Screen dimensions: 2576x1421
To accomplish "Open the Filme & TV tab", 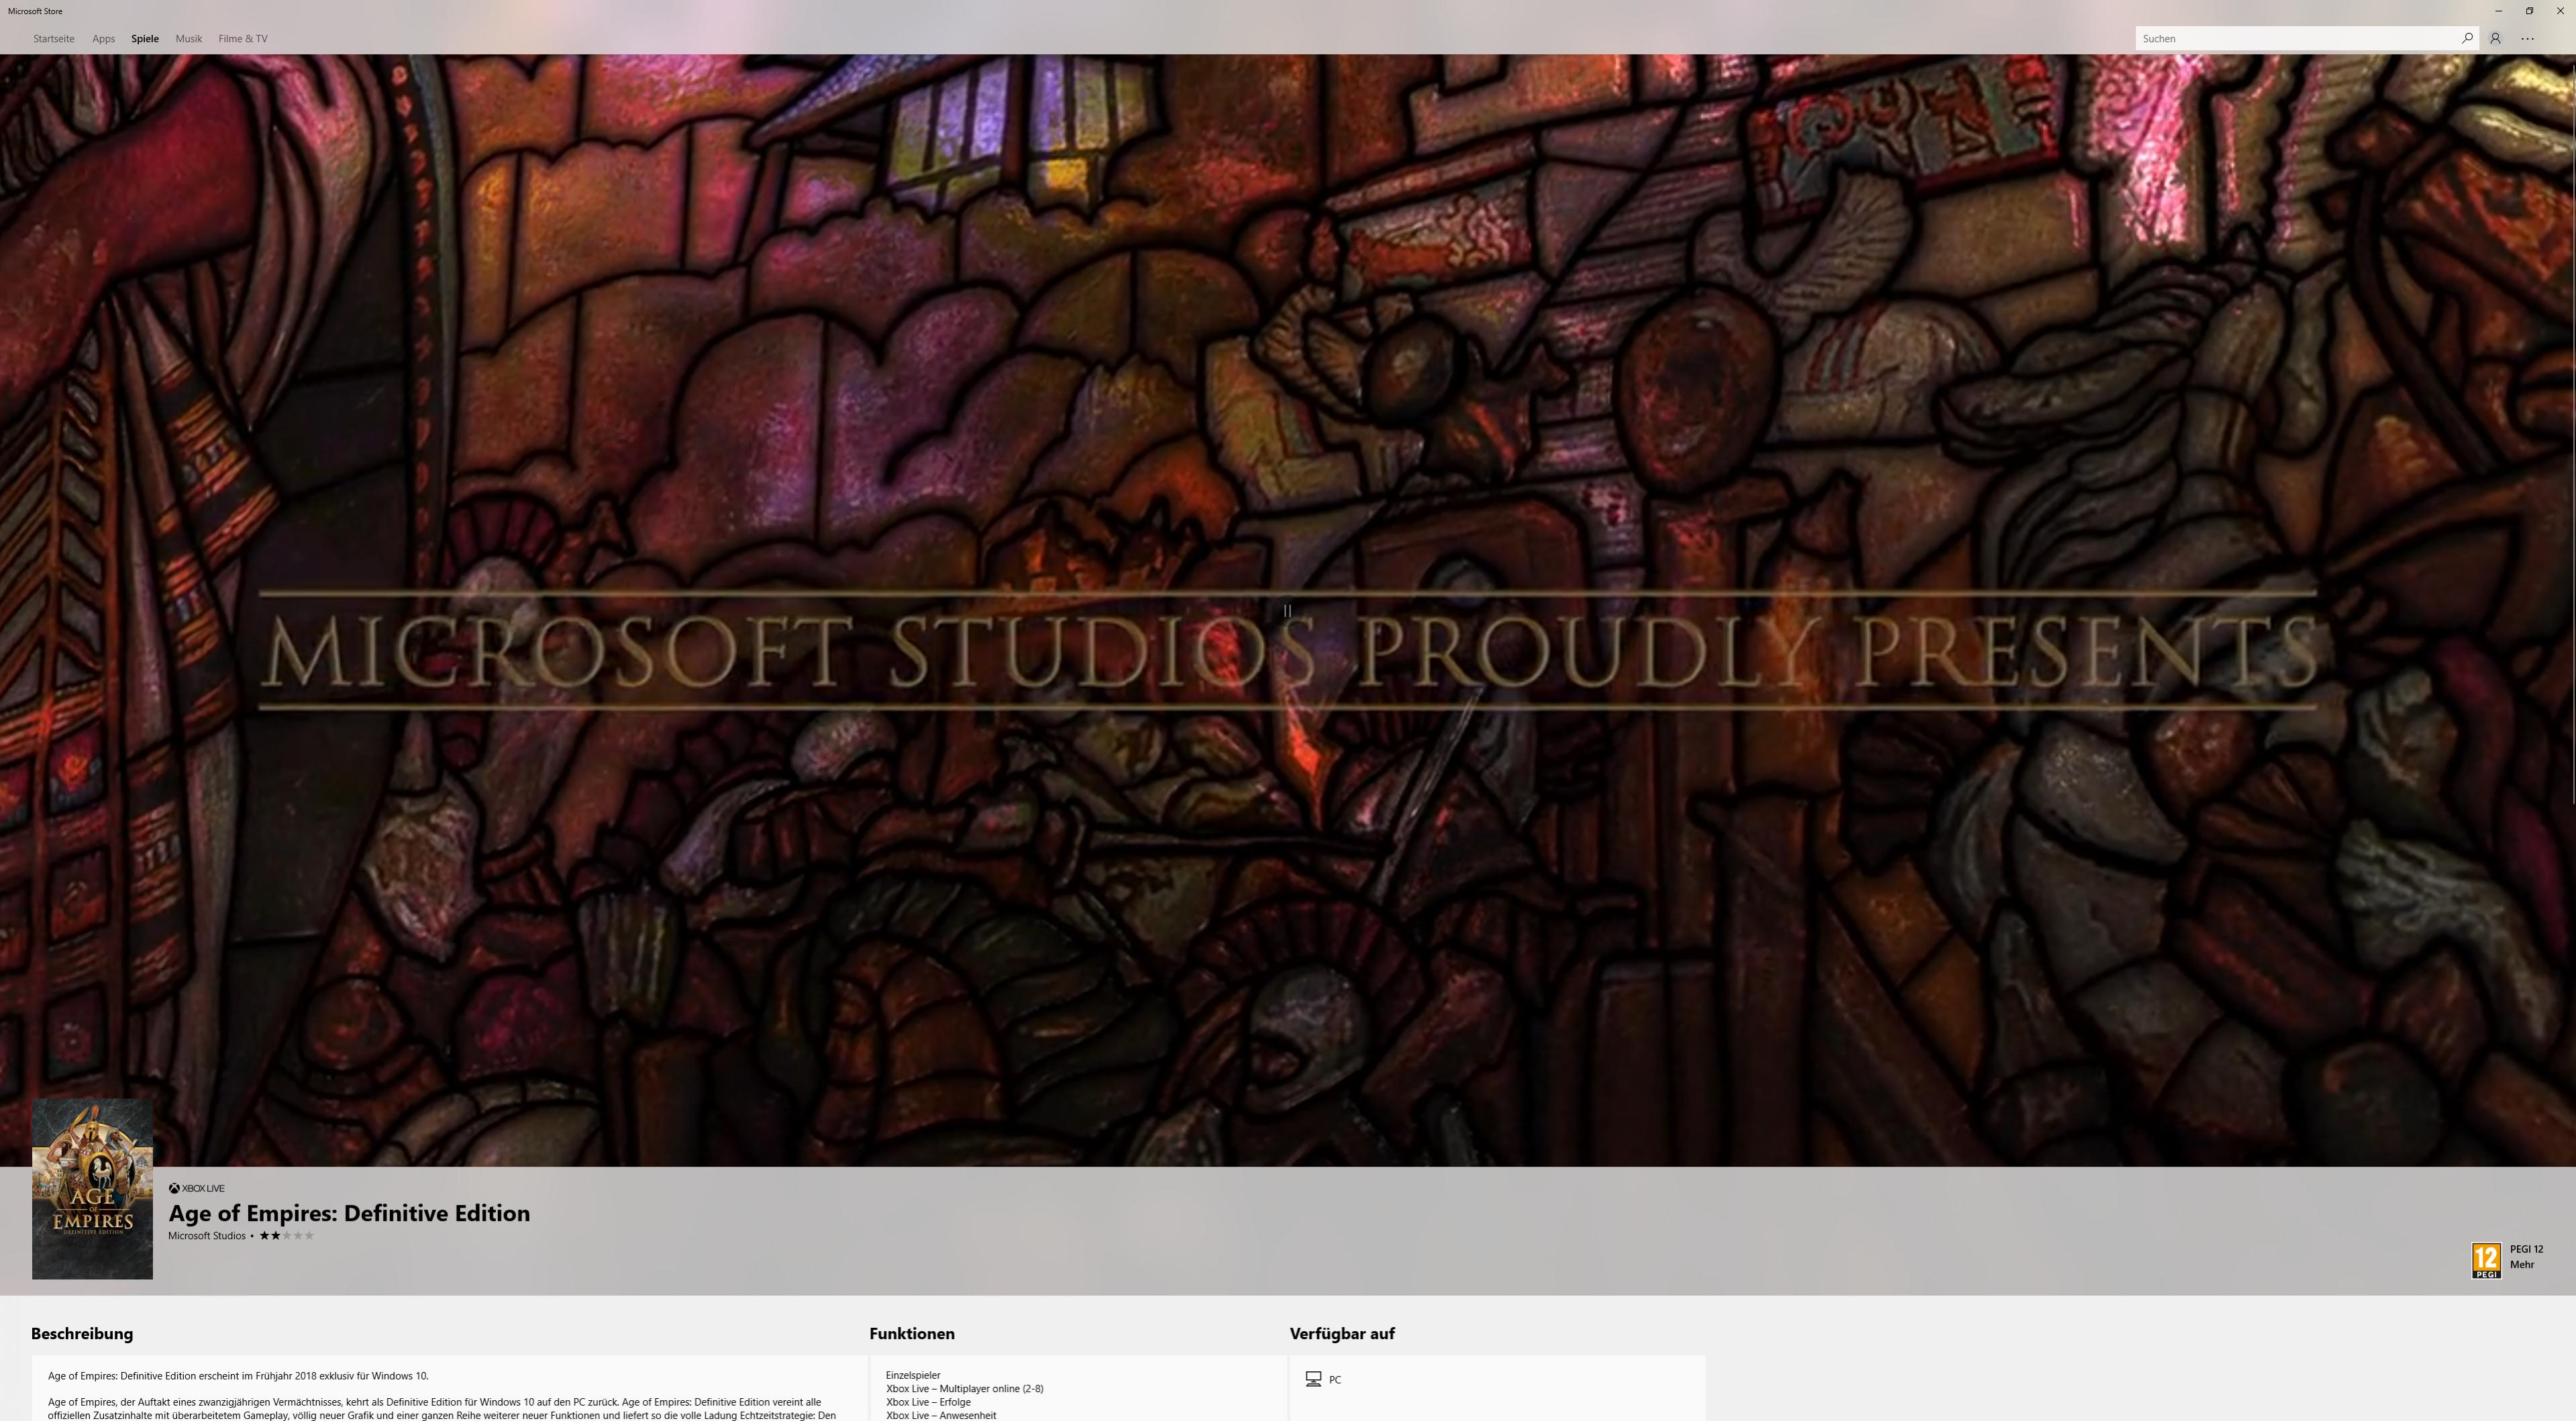I will point(242,38).
